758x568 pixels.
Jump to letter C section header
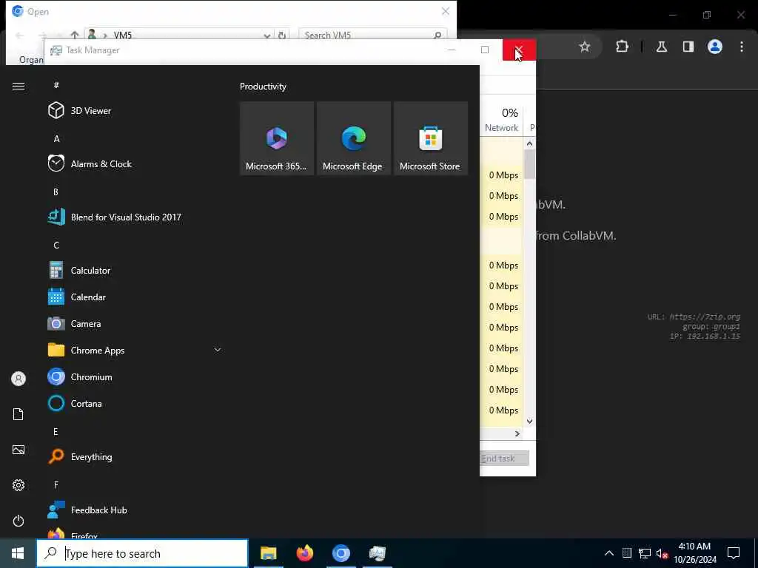pyautogui.click(x=56, y=246)
